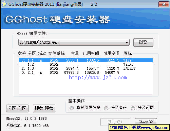170x131 pixels.
Task: Select the 修复引导信息 radio button
Action: pos(72,108)
